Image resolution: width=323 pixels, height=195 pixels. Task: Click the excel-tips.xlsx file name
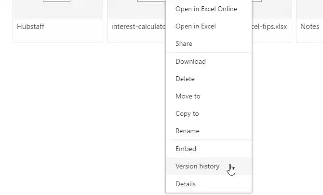[269, 27]
